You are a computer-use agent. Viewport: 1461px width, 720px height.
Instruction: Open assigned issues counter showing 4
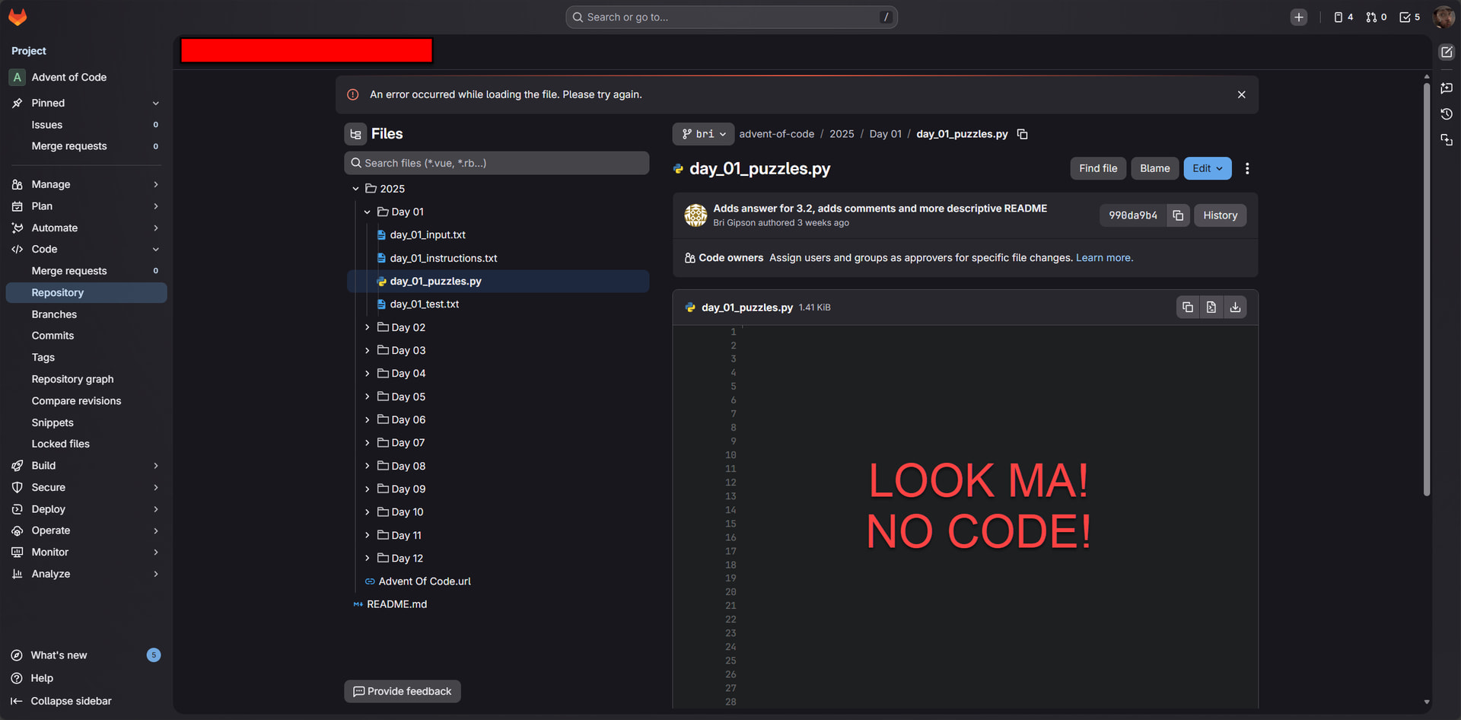click(1343, 18)
